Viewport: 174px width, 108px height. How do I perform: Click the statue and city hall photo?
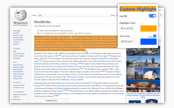(152, 62)
